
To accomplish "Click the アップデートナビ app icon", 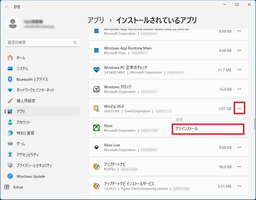I will [96, 166].
